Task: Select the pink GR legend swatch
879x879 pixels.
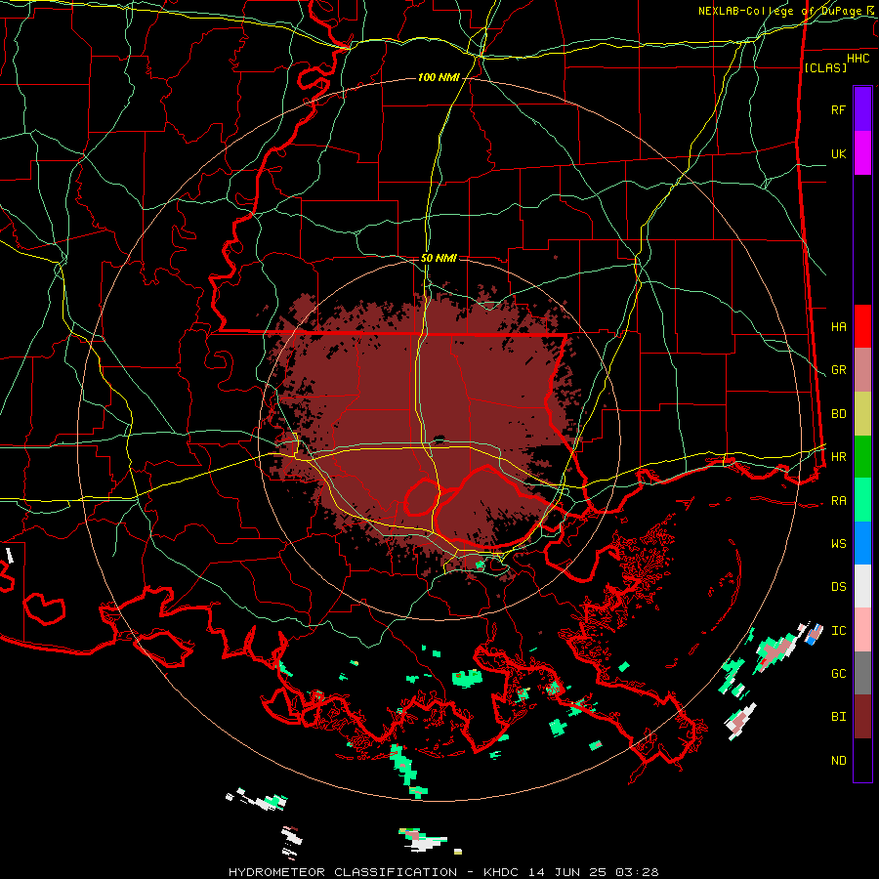Action: pos(862,369)
